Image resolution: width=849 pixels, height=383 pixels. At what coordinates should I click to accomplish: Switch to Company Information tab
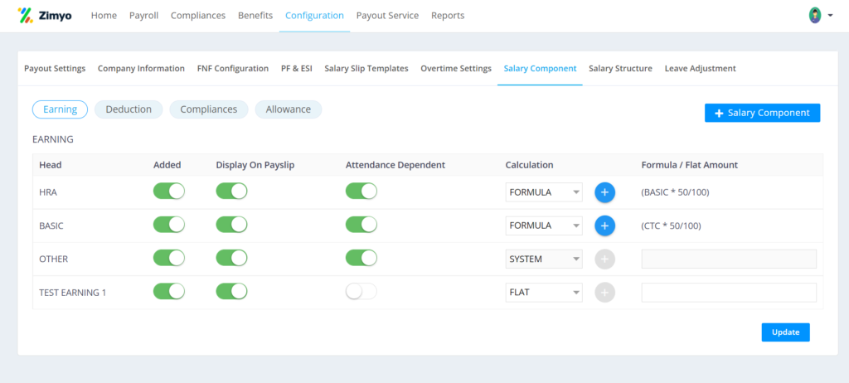141,69
